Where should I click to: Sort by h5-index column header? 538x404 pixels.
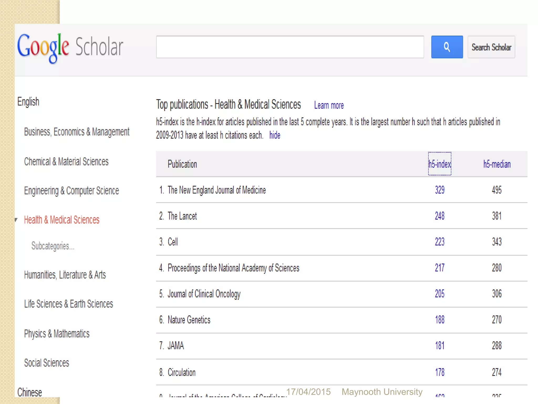click(x=439, y=164)
